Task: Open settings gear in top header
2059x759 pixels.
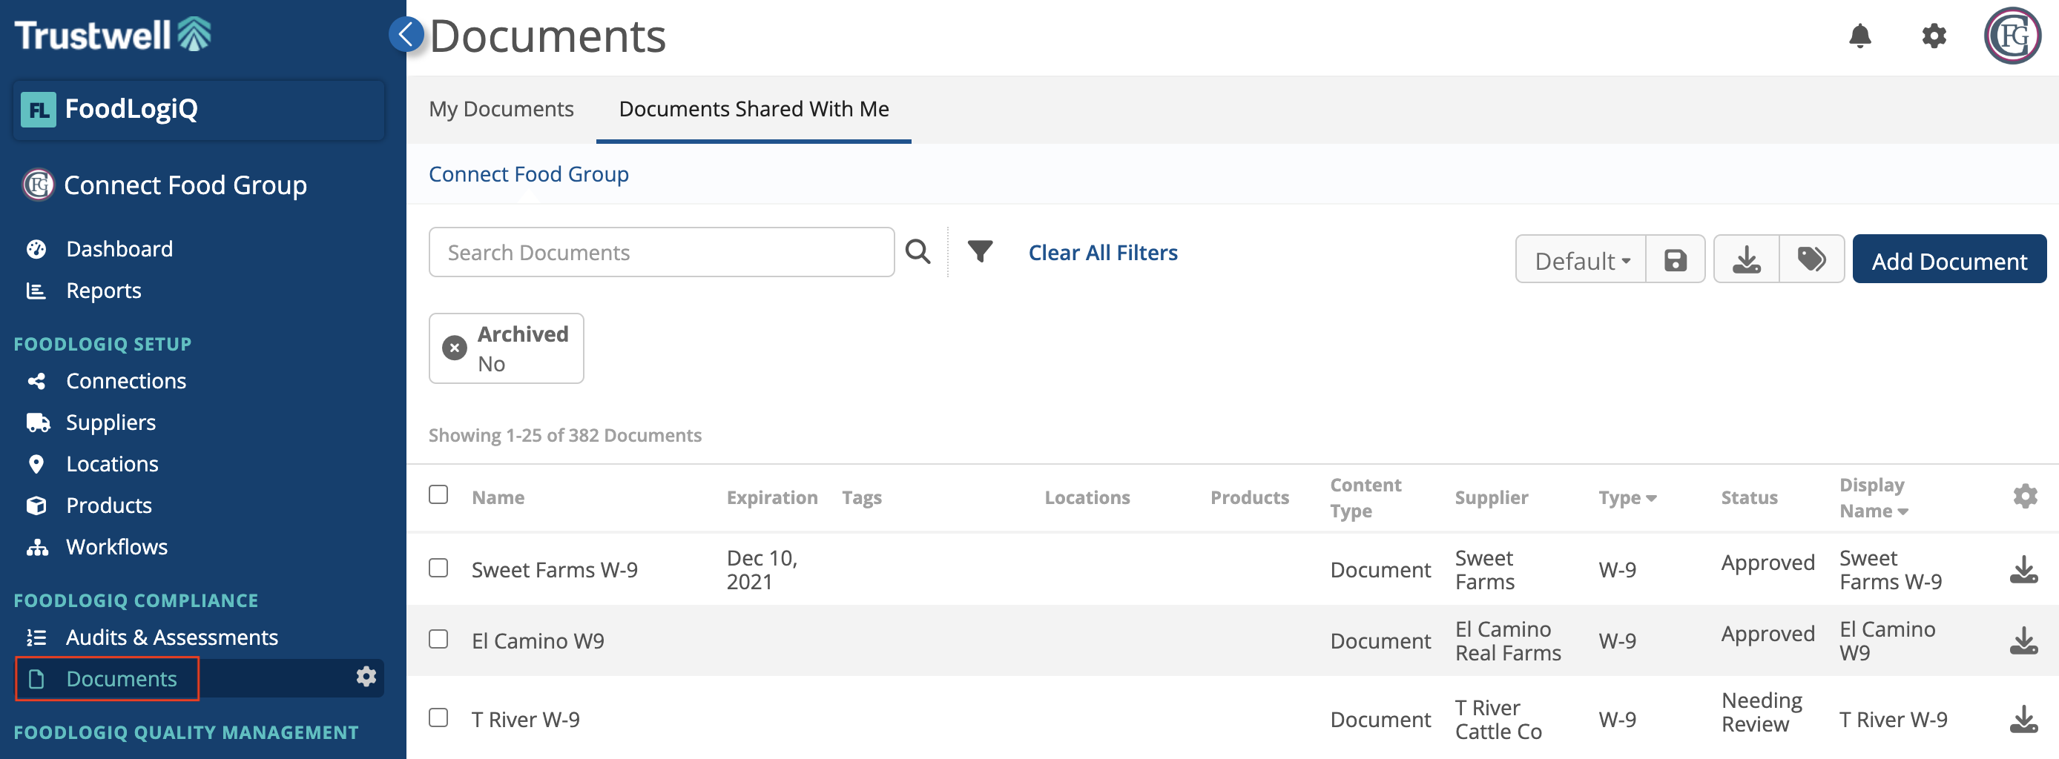Action: coord(1934,36)
